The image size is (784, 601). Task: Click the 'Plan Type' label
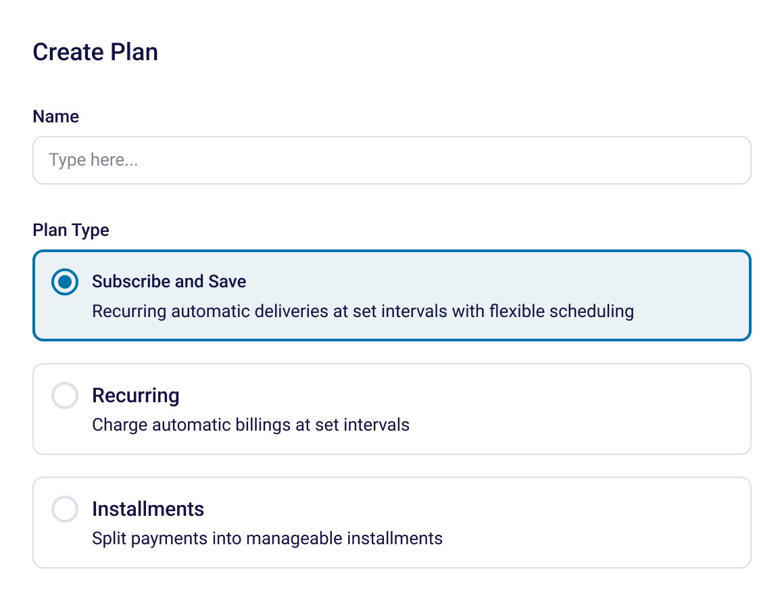[70, 230]
